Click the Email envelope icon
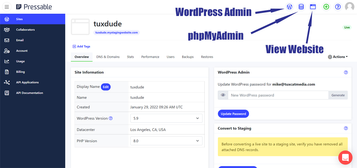Viewport: 357px width, 168px height. [7, 40]
